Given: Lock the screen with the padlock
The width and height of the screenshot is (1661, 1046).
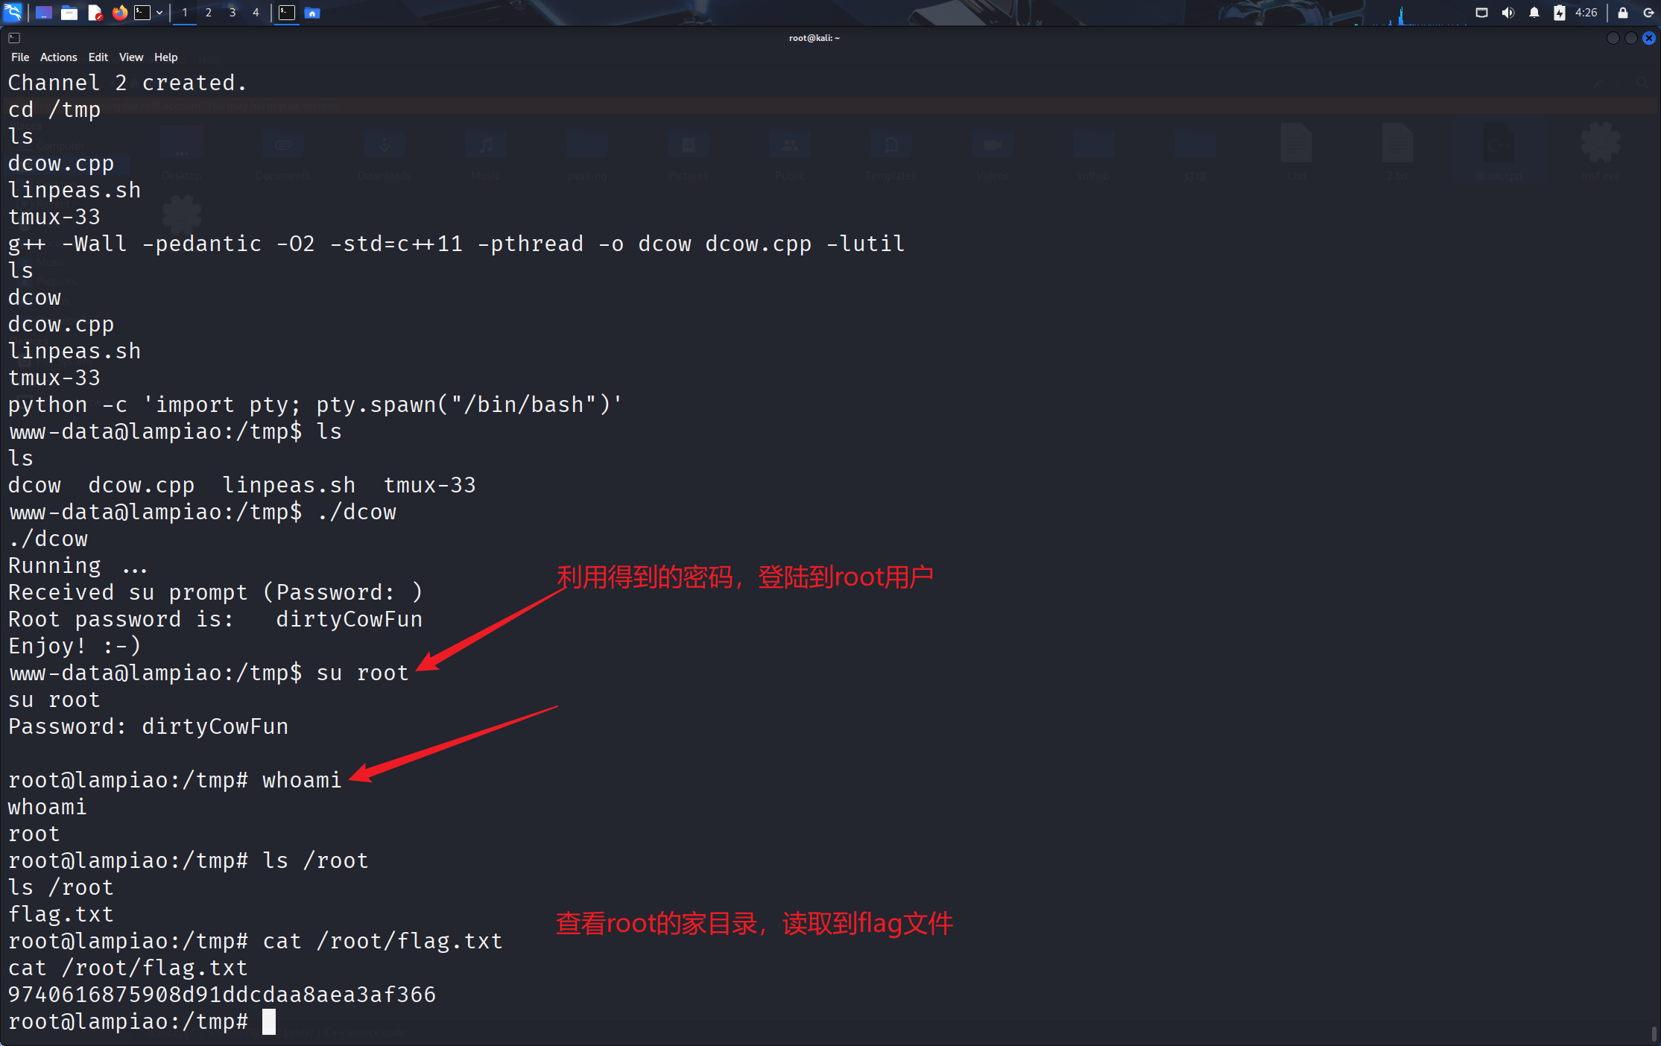Looking at the screenshot, I should tap(1623, 13).
